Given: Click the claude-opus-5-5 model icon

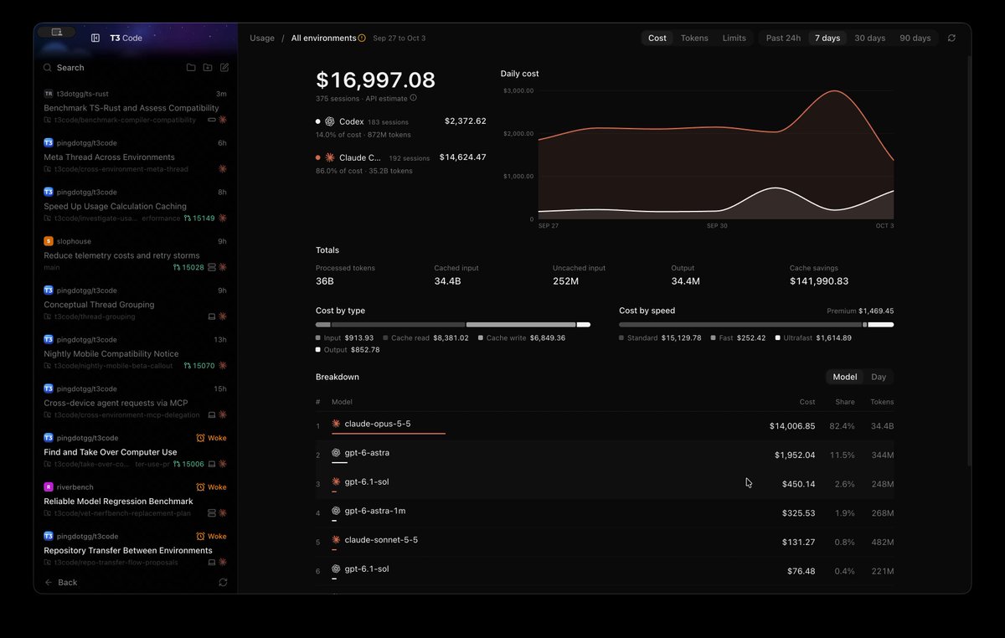Looking at the screenshot, I should (x=336, y=424).
